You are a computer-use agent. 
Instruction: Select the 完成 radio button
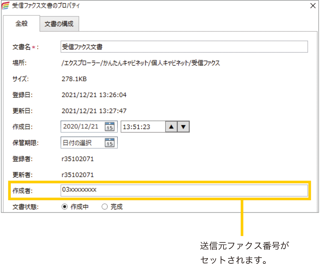coord(105,207)
